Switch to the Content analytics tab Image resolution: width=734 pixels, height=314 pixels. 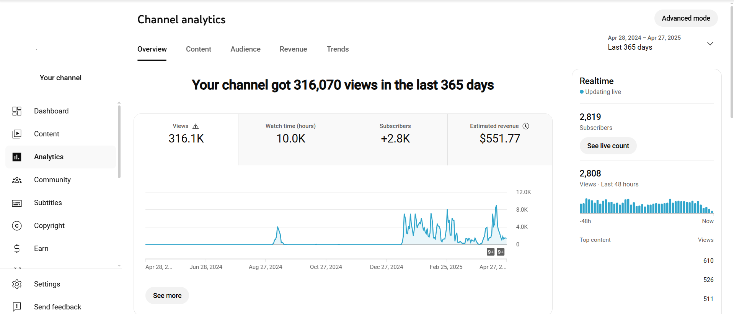pos(199,49)
